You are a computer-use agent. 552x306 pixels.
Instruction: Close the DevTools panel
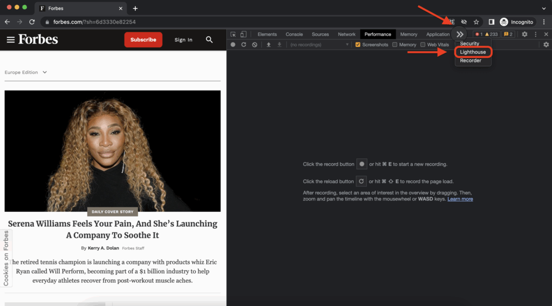pyautogui.click(x=546, y=34)
